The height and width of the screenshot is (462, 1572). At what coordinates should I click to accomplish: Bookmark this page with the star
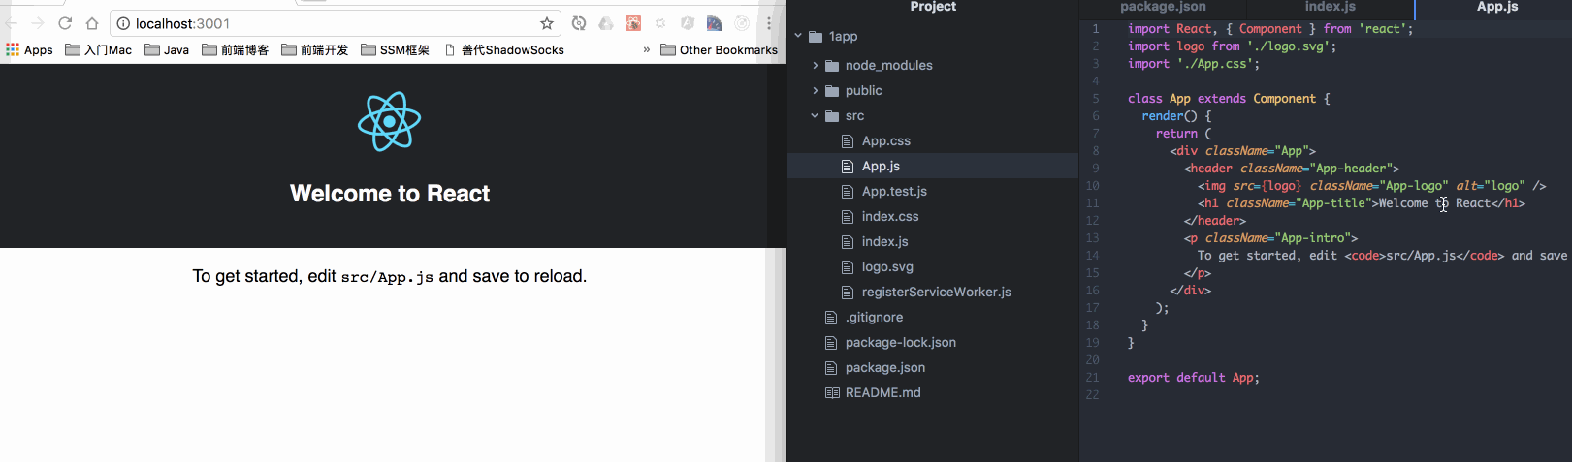point(547,23)
